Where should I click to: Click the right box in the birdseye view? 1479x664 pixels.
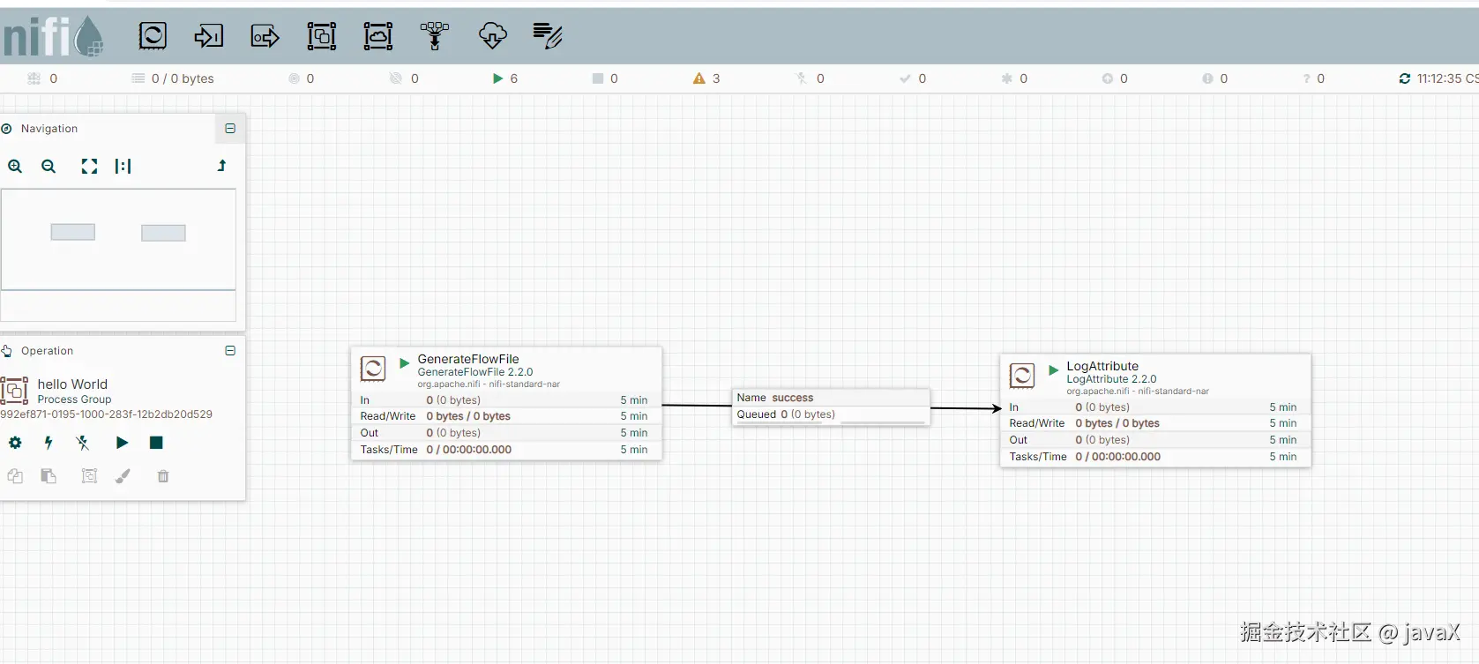163,233
